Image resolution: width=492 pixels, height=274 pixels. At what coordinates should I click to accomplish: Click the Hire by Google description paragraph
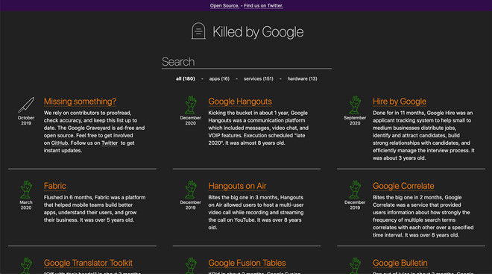(423, 135)
